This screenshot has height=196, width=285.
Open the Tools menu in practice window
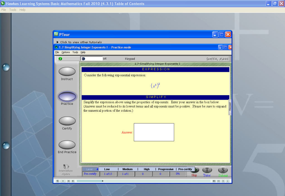75,52
